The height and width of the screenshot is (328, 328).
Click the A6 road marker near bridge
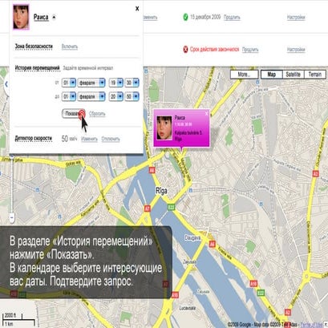pos(152,170)
